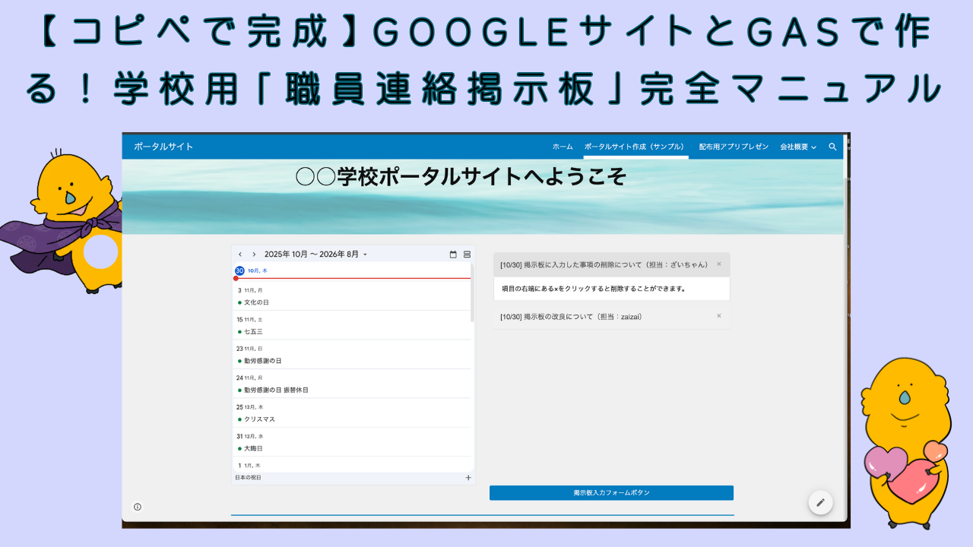
Task: Click the ポータルサイト site title link
Action: click(163, 147)
